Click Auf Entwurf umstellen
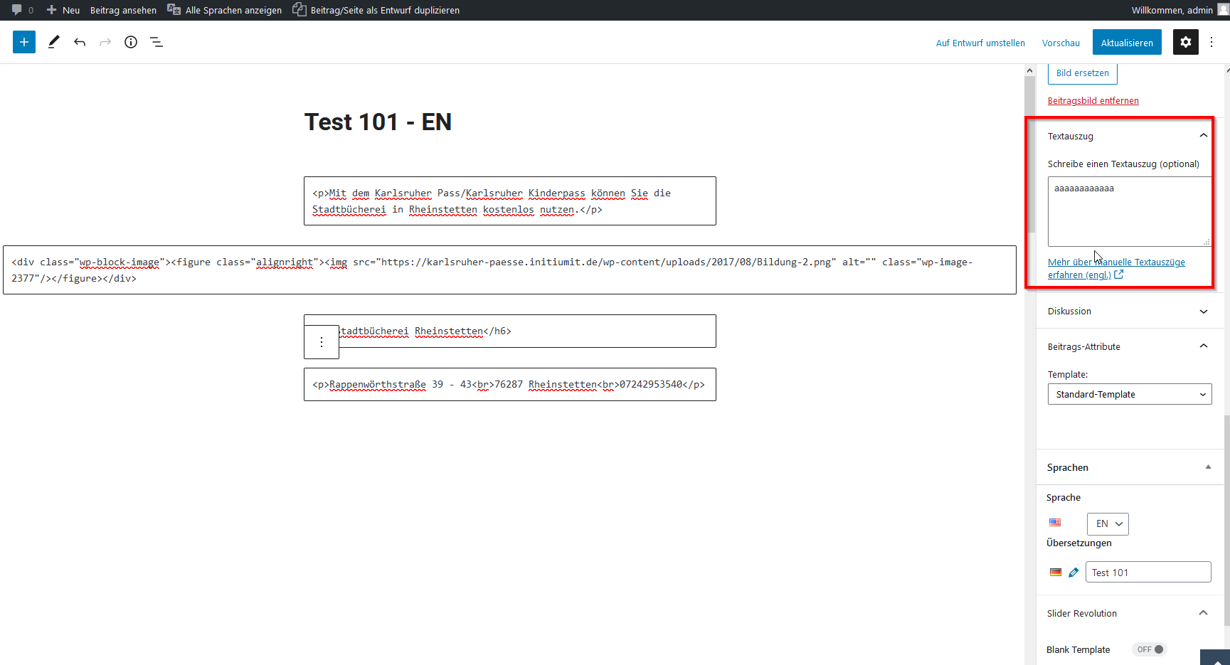 (980, 43)
